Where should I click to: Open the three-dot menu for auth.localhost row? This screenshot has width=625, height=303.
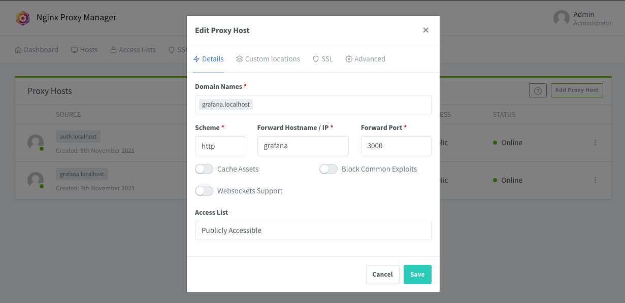(595, 143)
